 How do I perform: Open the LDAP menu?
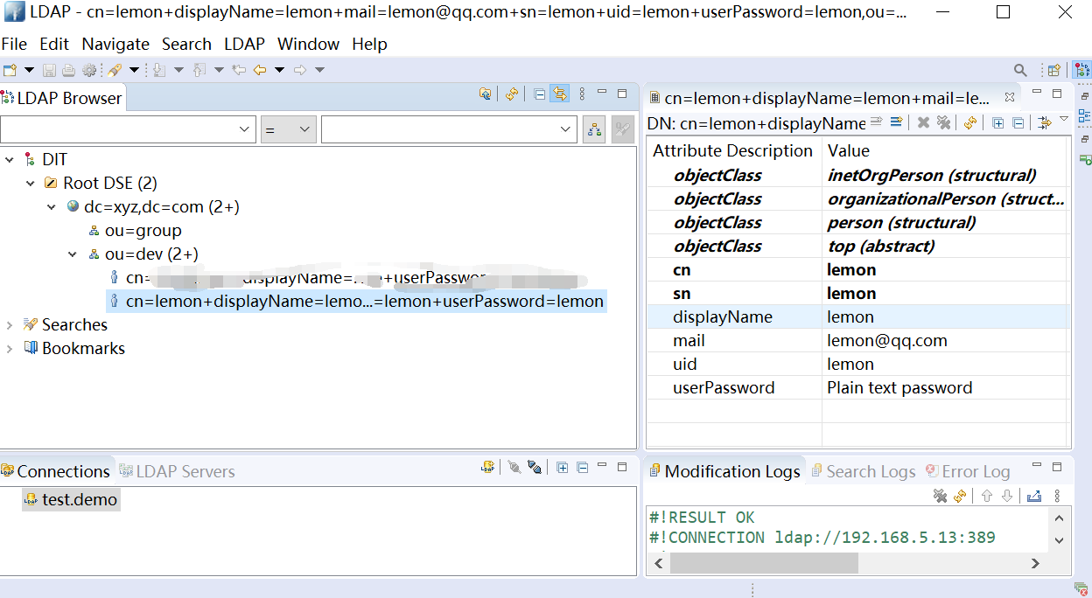point(243,44)
